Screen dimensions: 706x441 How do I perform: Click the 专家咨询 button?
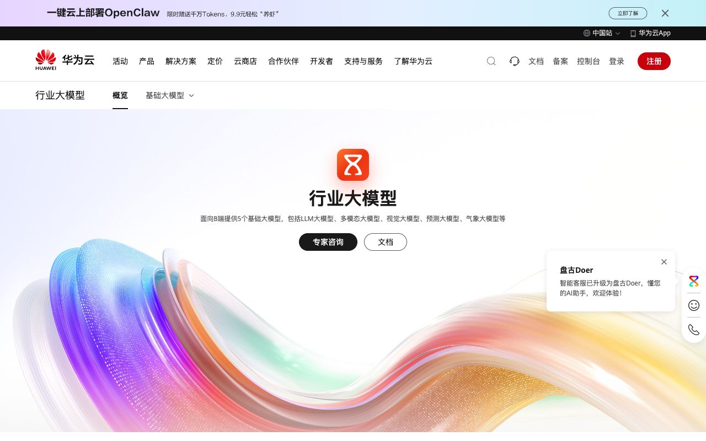(x=328, y=242)
